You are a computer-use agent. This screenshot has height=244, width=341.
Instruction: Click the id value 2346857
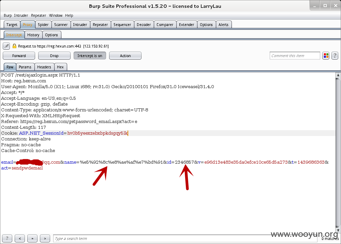click(184, 162)
